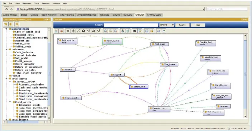252x131 pixels.
Task: Switch to the Individuals tab
Action: (104, 15)
